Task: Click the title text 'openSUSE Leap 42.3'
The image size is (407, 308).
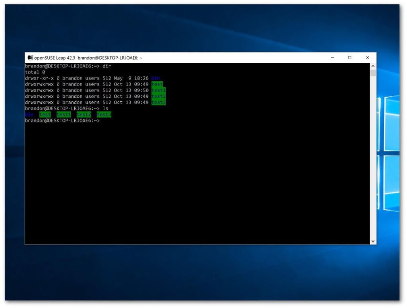Action: [55, 58]
